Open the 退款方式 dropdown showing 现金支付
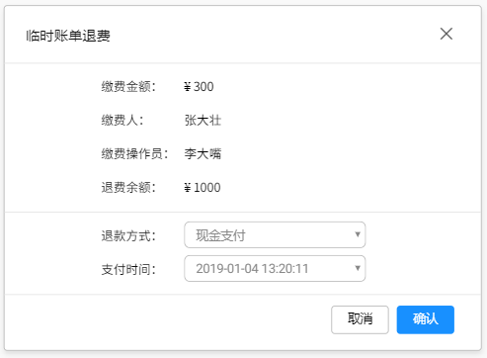 click(275, 234)
